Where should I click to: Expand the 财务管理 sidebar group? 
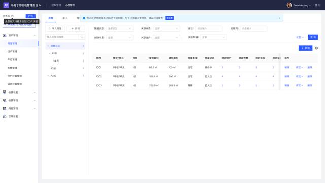pos(35,108)
